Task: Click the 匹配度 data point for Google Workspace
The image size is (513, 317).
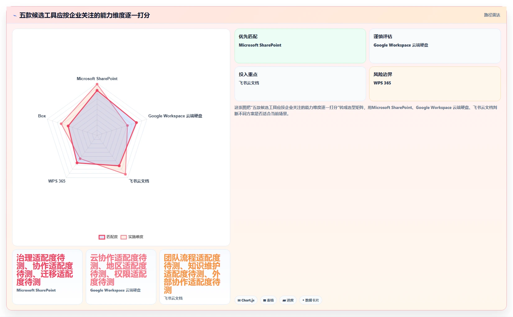Action: 136,123
